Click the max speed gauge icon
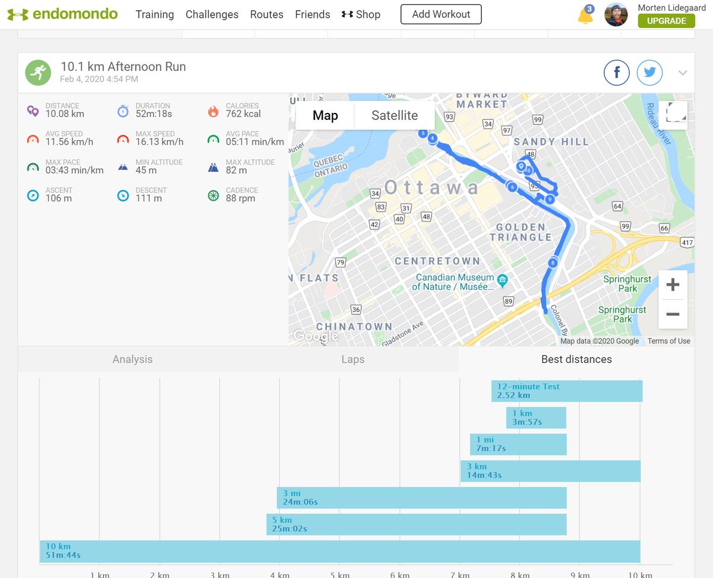 click(123, 139)
